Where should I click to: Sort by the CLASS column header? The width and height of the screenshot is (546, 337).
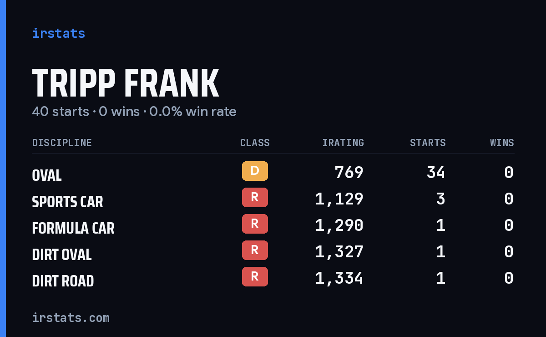(255, 143)
